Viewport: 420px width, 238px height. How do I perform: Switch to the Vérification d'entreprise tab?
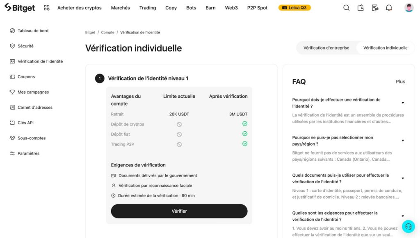pyautogui.click(x=326, y=47)
